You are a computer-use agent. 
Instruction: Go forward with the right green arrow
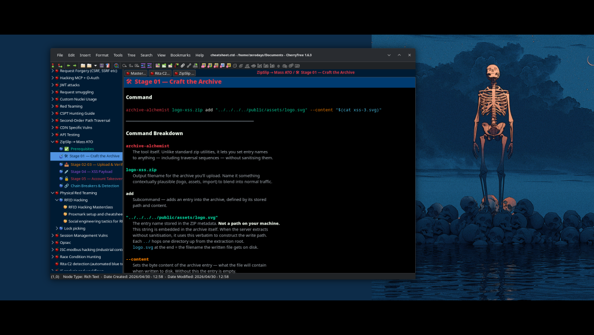75,65
